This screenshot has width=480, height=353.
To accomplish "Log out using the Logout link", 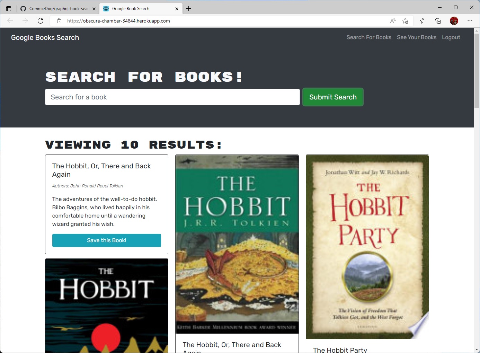I will 451,37.
